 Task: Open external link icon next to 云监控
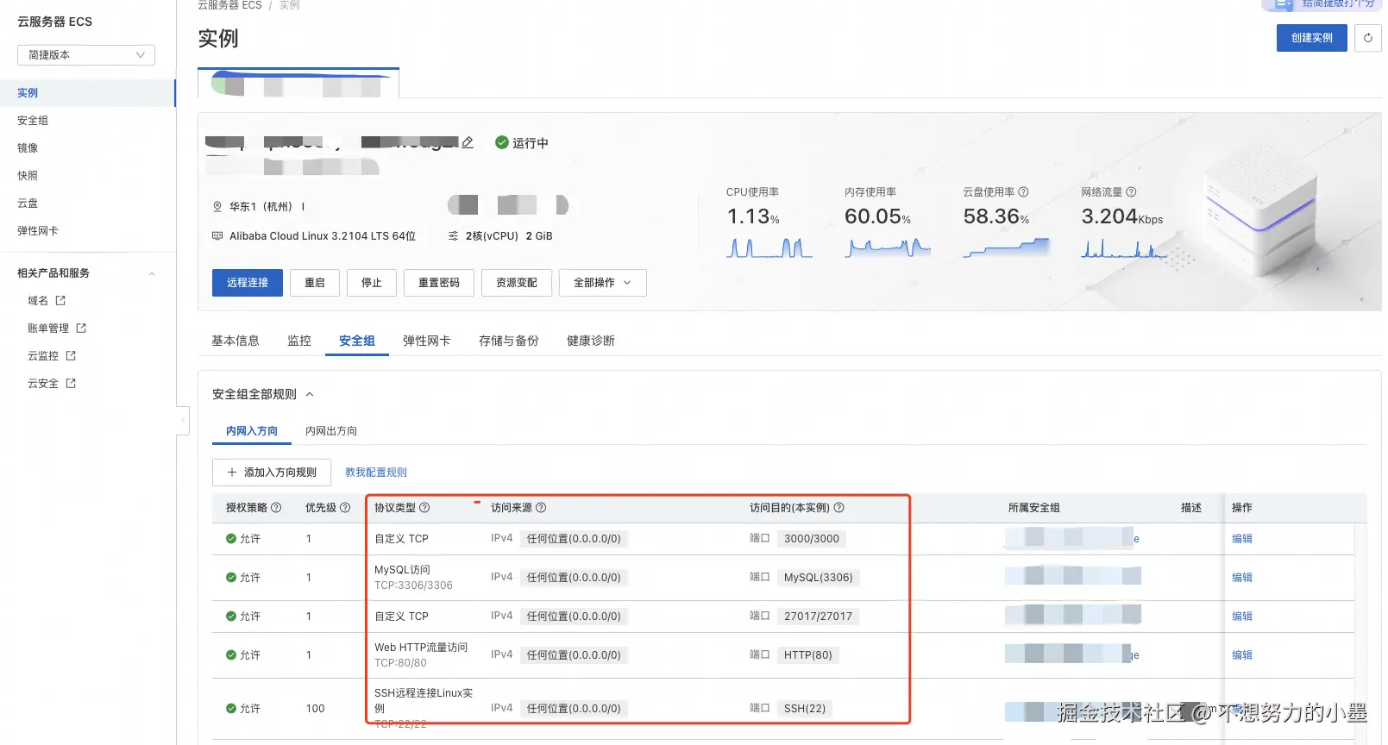coord(71,356)
